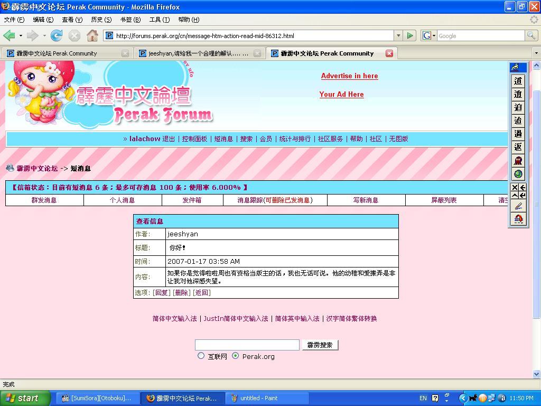The width and height of the screenshot is (541, 406).
Task: Click the network computers tray icon
Action: 492,398
